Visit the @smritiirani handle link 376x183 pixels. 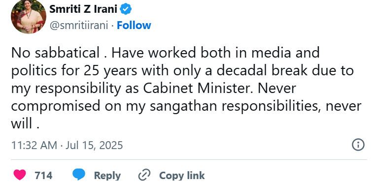coord(79,25)
